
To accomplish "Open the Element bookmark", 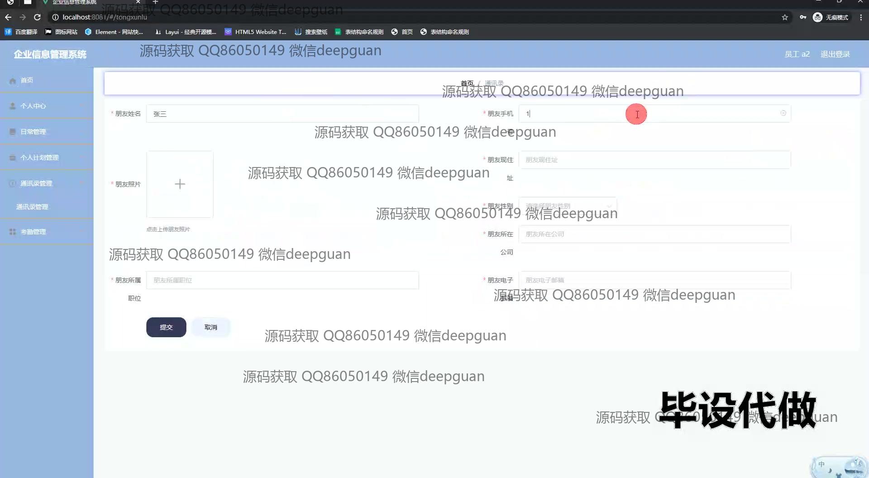I will tap(114, 32).
